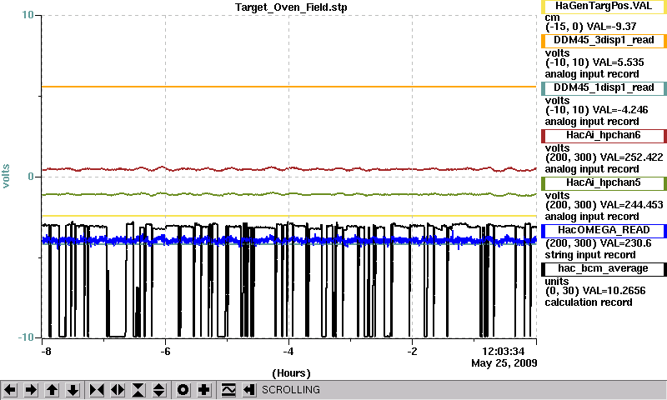The width and height of the screenshot is (667, 400).
Task: Select the HacAi_hpchan5 curve legend
Action: (604, 183)
